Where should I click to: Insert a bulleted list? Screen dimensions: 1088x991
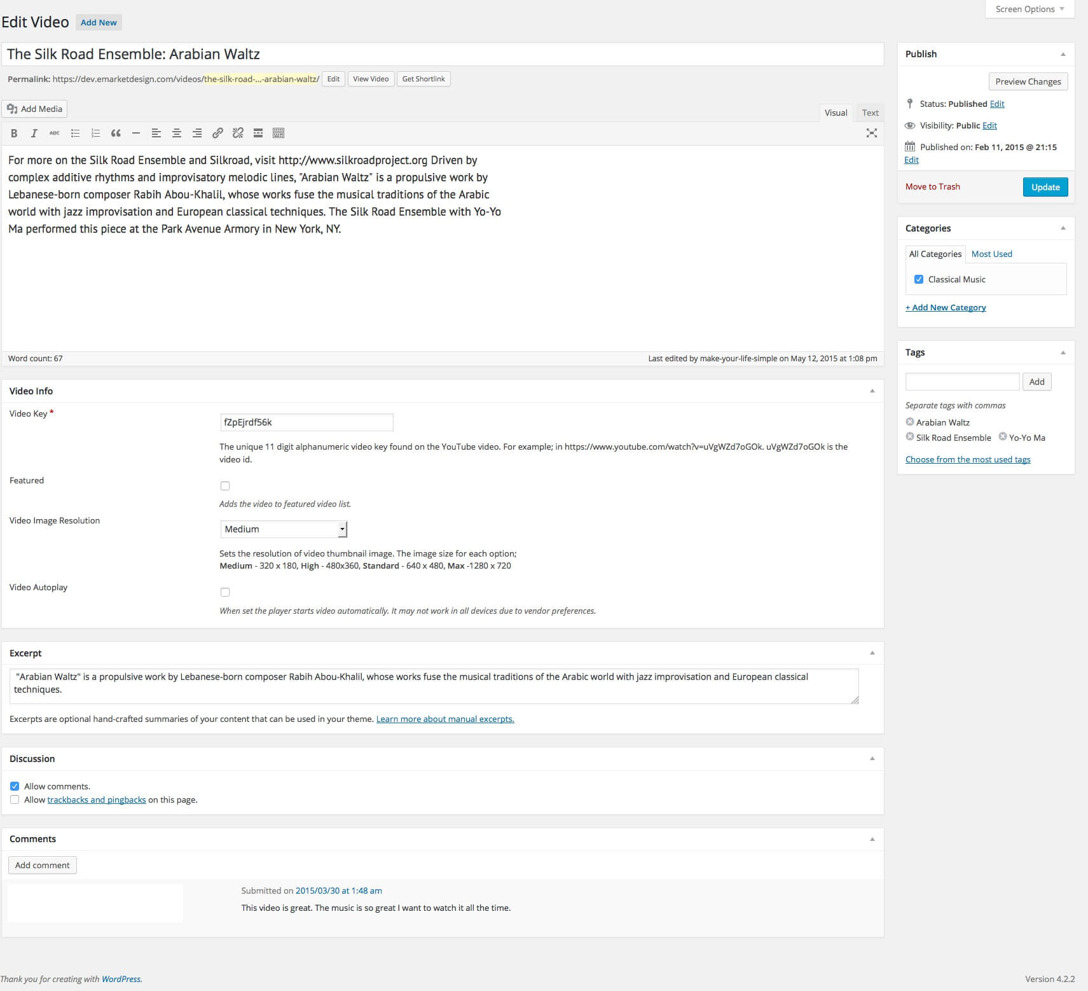coord(74,133)
